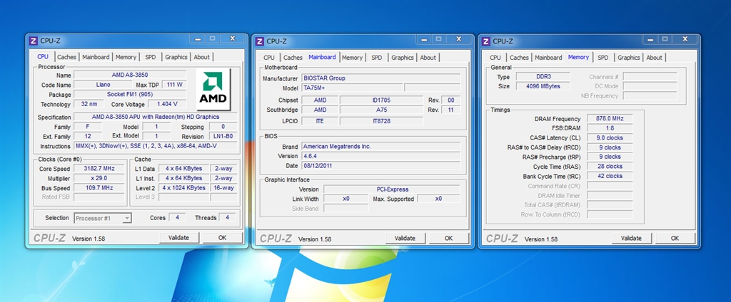The height and width of the screenshot is (302, 731).
Task: Click the Threads count value field
Action: [x=227, y=217]
